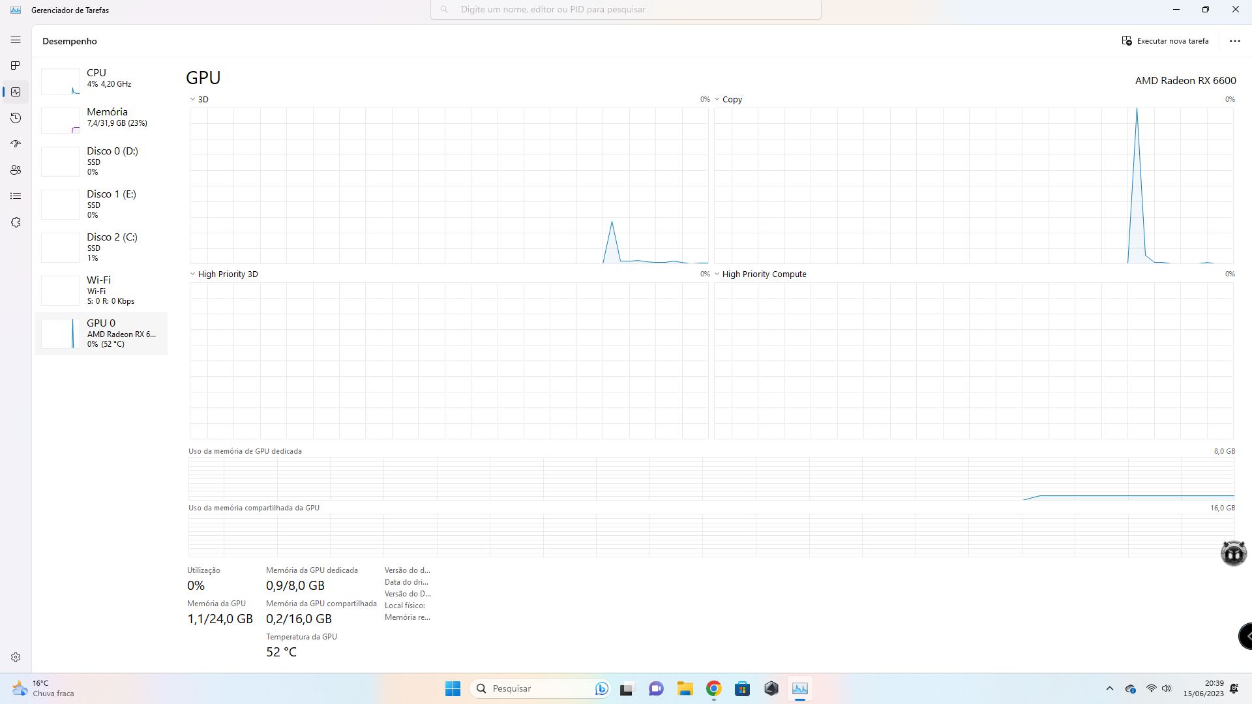Open File Explorer from taskbar
Image resolution: width=1252 pixels, height=704 pixels.
click(685, 688)
